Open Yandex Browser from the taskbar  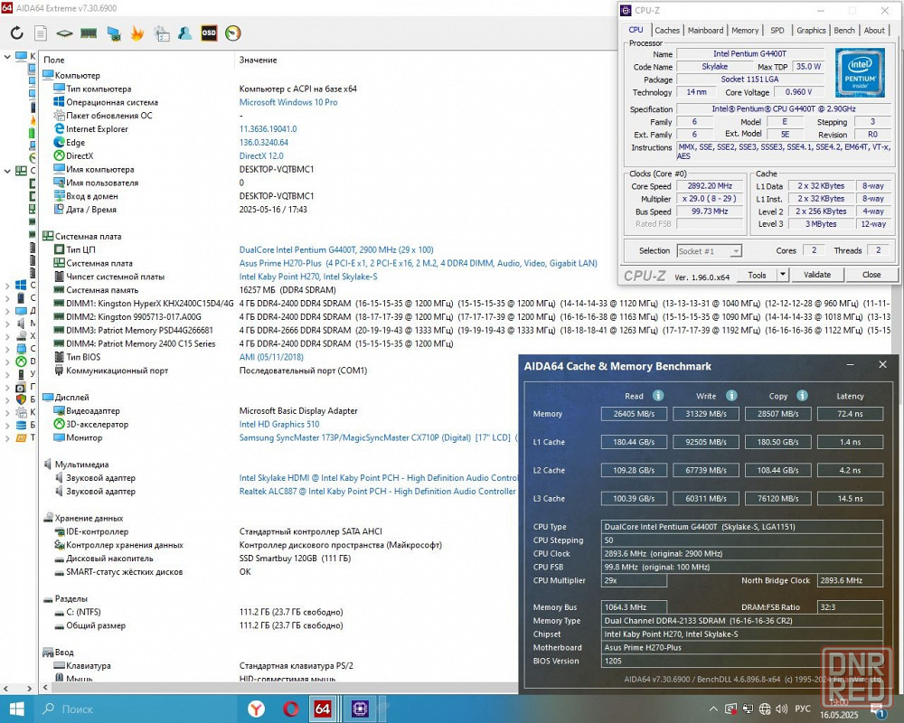coord(256,709)
